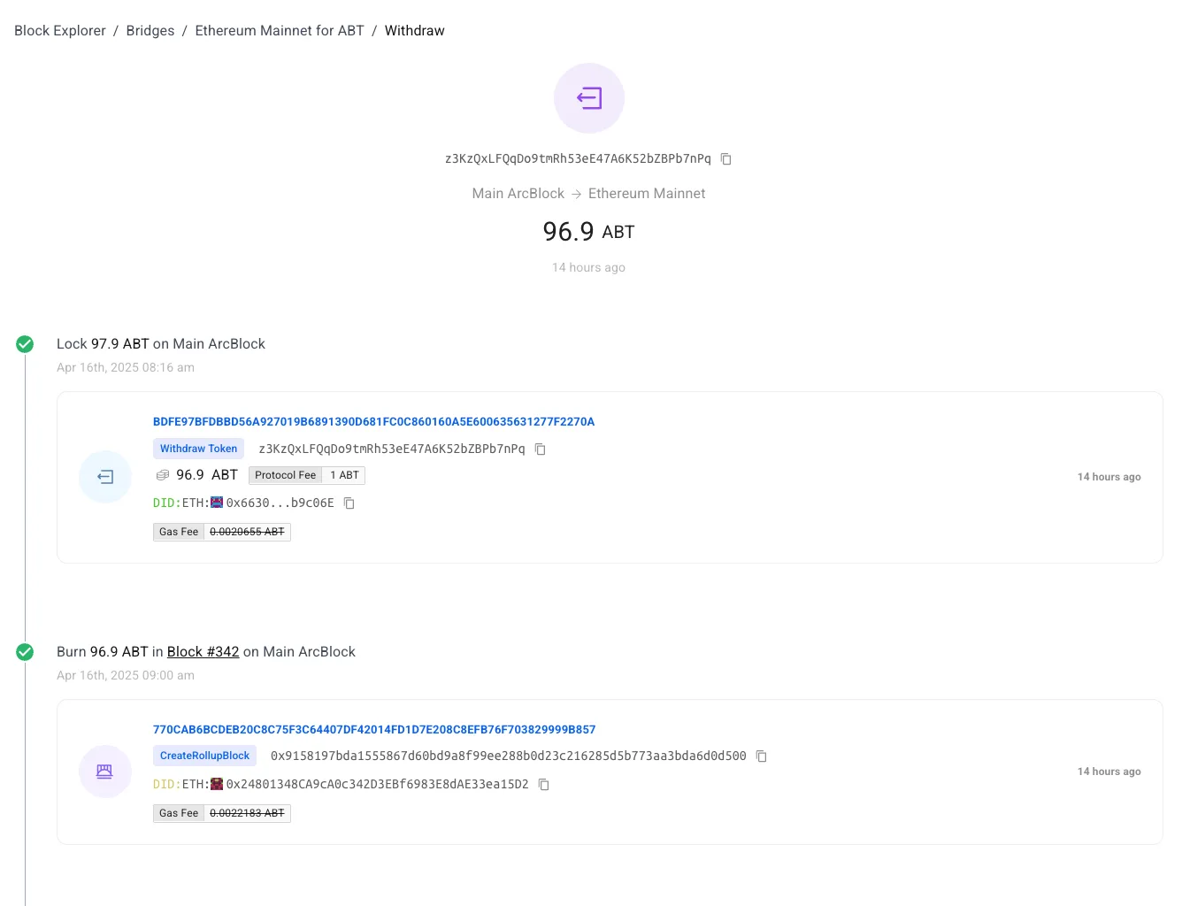Click the Apr 16th, 2025 09:00 am timestamp
The width and height of the screenshot is (1182, 906).
[x=126, y=676]
